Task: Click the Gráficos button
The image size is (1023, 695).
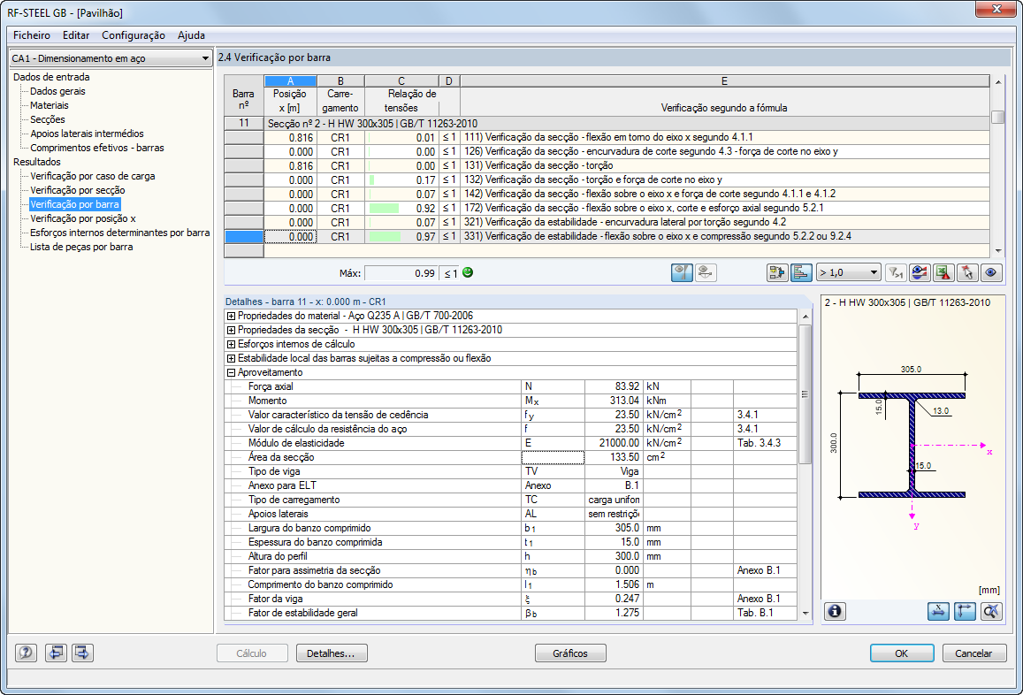Action: 570,653
